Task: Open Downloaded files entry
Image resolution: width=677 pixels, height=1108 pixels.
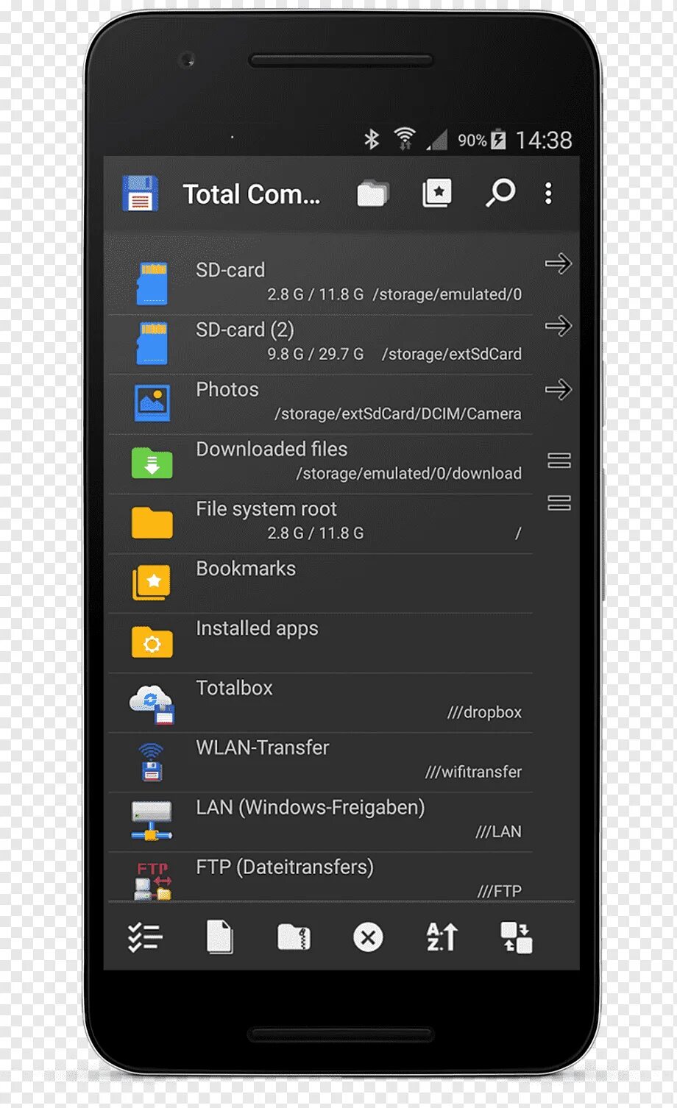Action: pyautogui.click(x=321, y=464)
